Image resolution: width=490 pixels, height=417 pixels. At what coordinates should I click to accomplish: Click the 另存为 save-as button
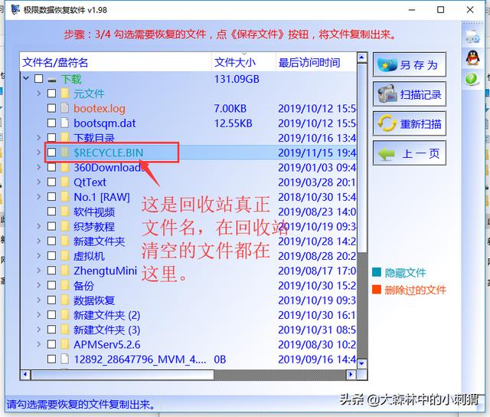click(x=409, y=64)
